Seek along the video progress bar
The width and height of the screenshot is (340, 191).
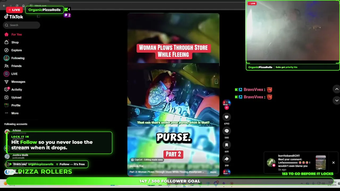tap(173, 176)
